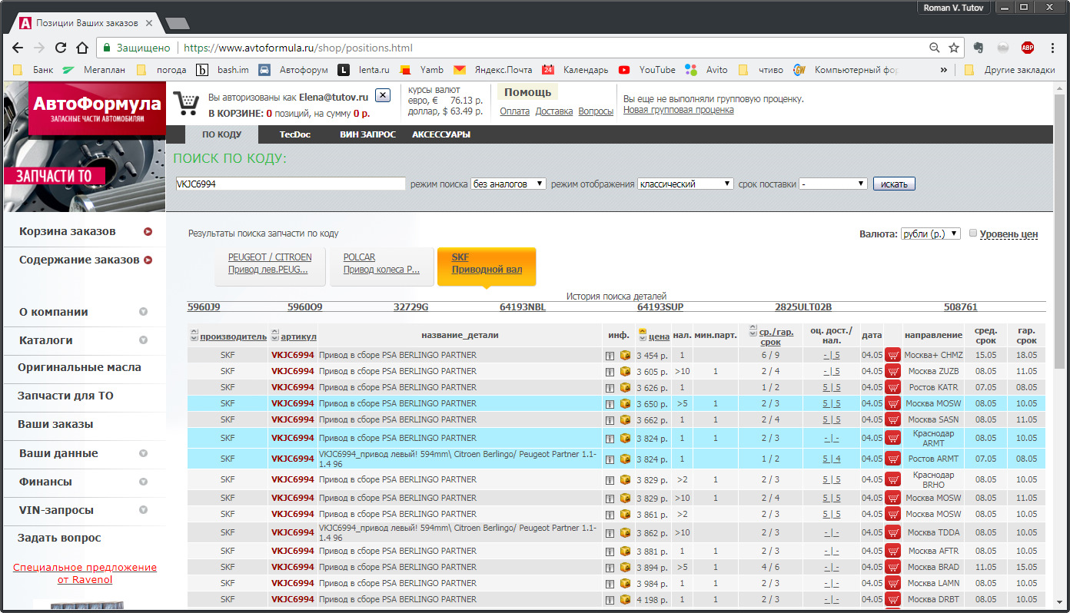
Task: Add the Москва+ CHMZ offer to cart
Action: click(892, 355)
